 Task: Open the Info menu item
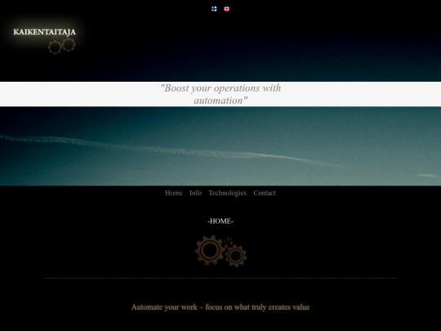(195, 193)
